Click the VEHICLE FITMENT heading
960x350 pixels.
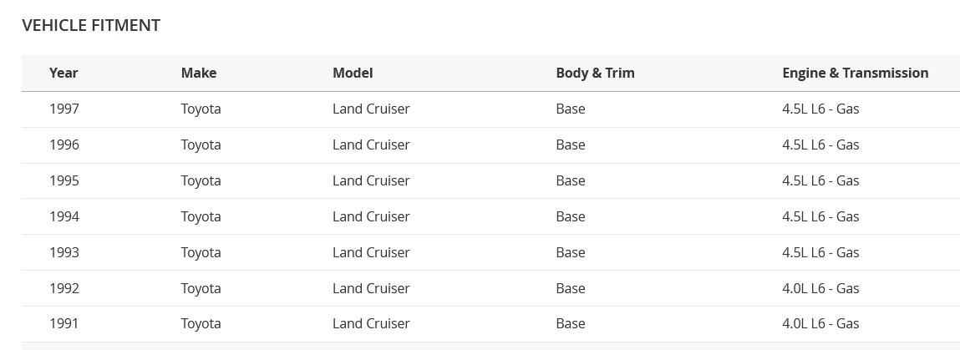click(x=91, y=25)
